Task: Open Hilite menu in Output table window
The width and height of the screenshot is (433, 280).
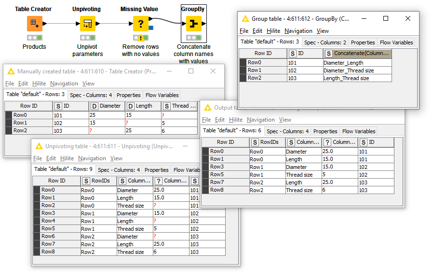Action: 236,120
